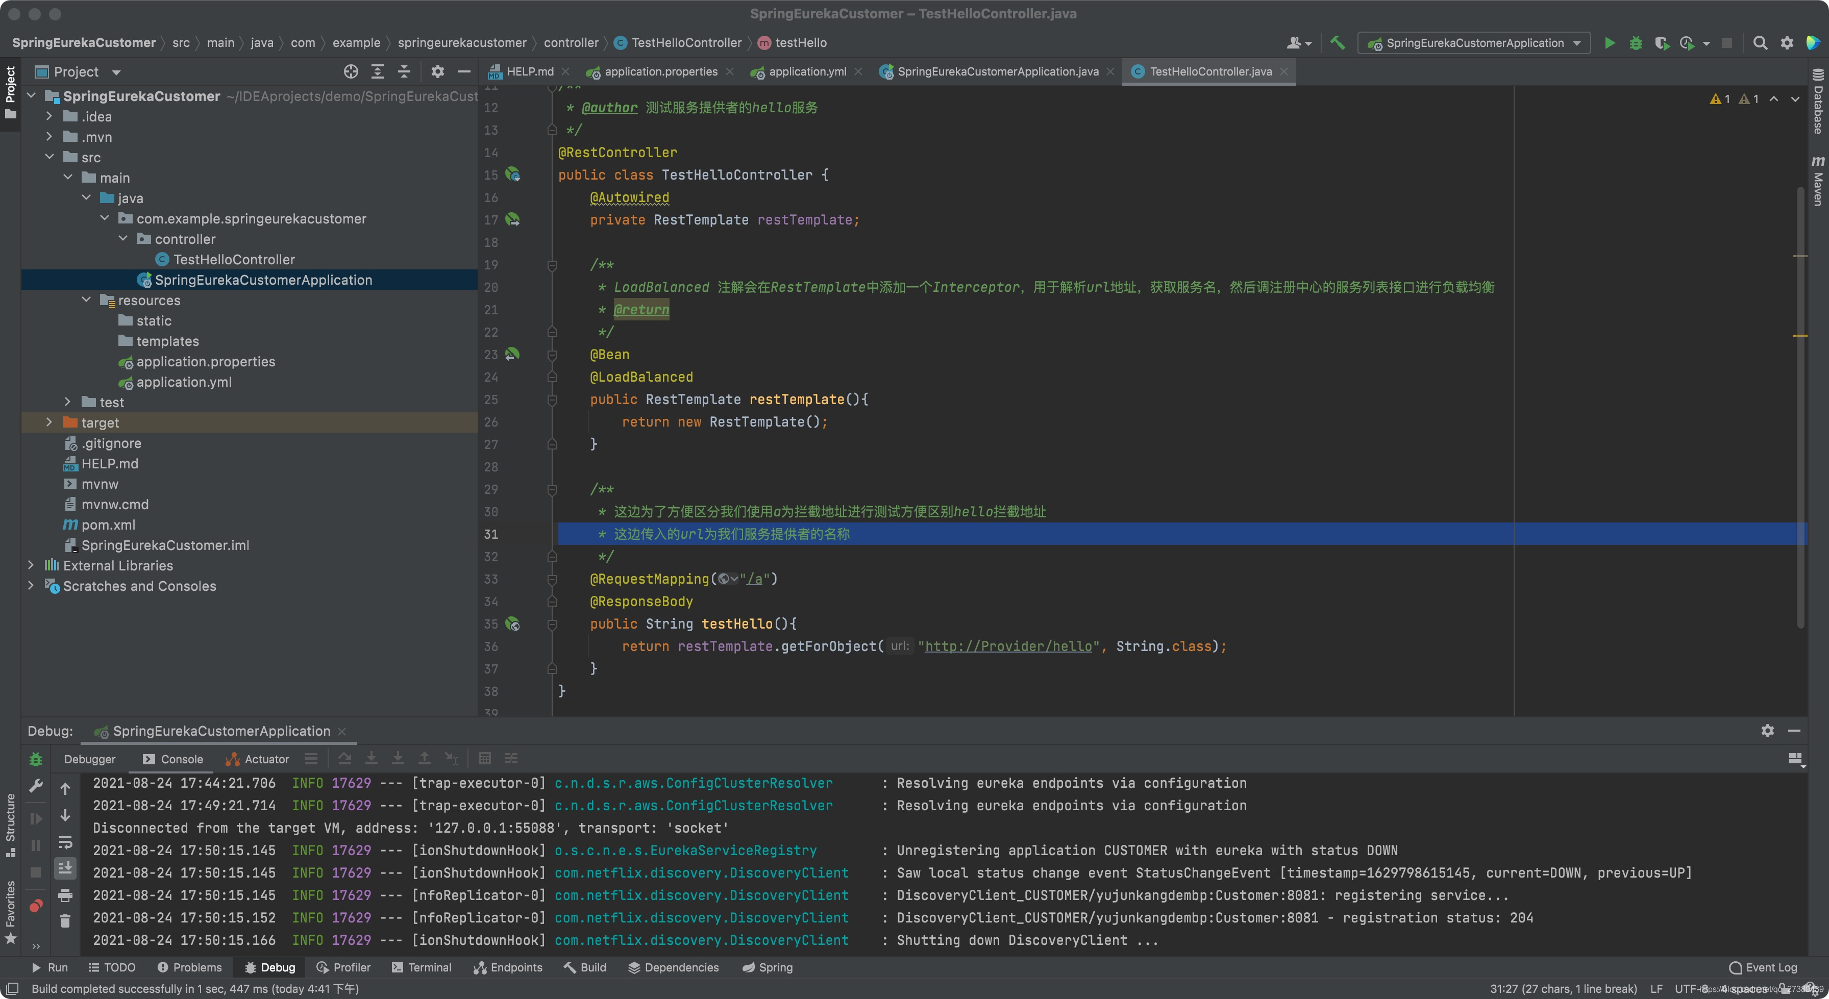The width and height of the screenshot is (1829, 999).
Task: Click the Print console output icon
Action: pyautogui.click(x=65, y=894)
